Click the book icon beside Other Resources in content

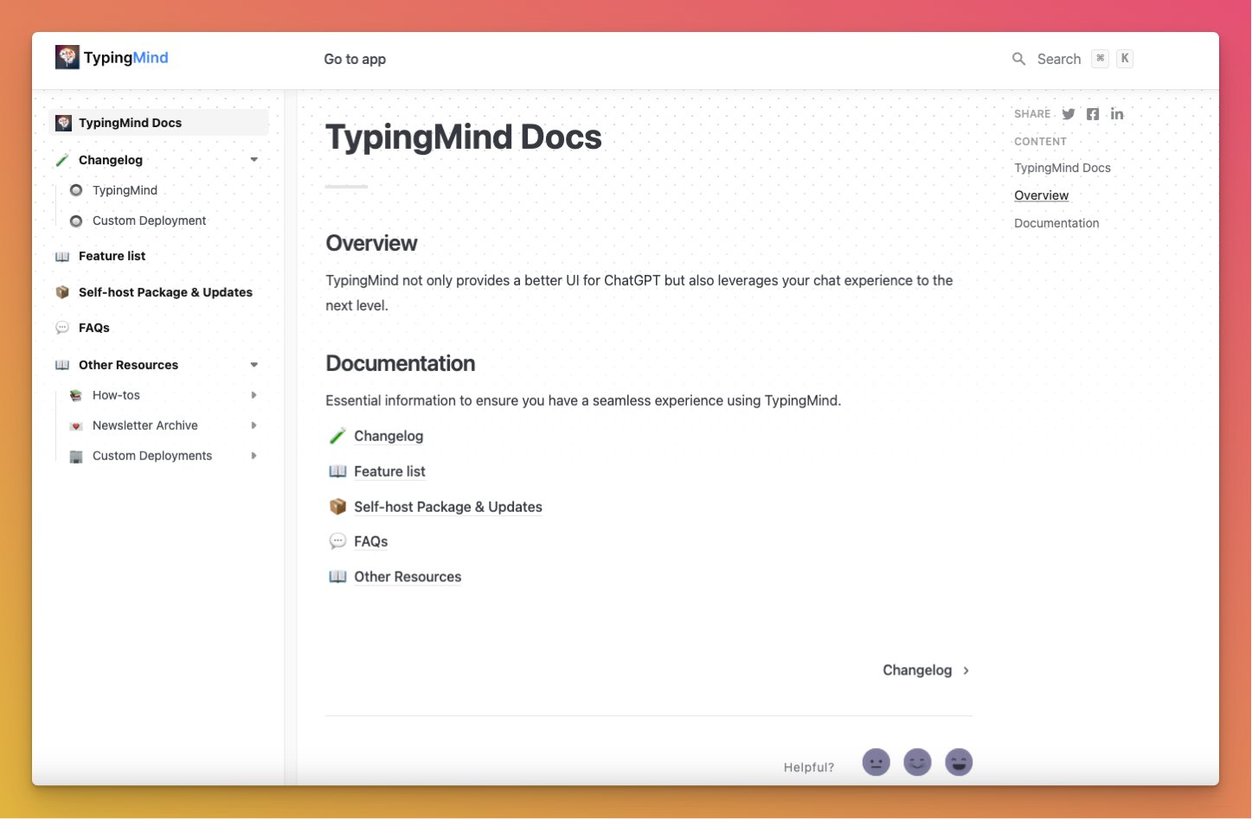pyautogui.click(x=337, y=577)
